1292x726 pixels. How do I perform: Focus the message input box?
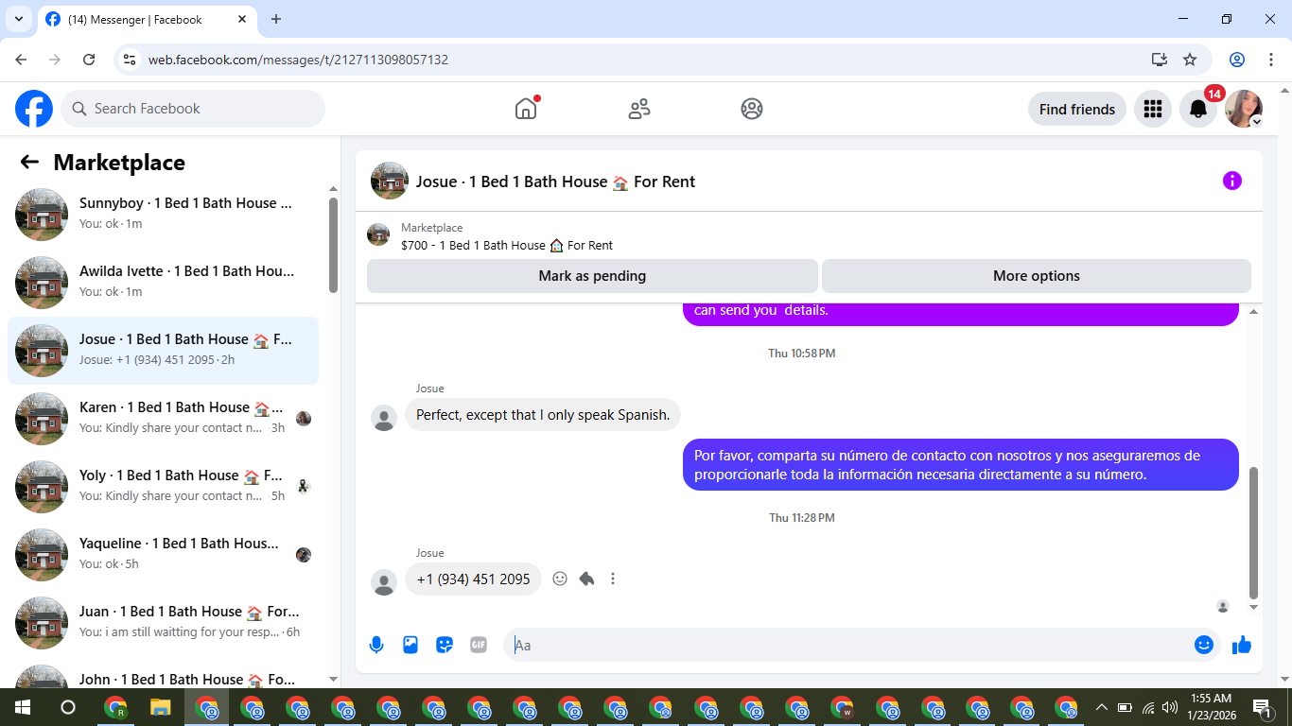pos(849,645)
